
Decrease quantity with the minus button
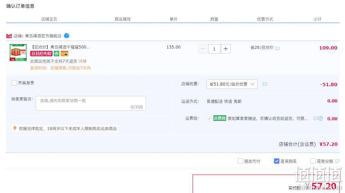click(203, 49)
